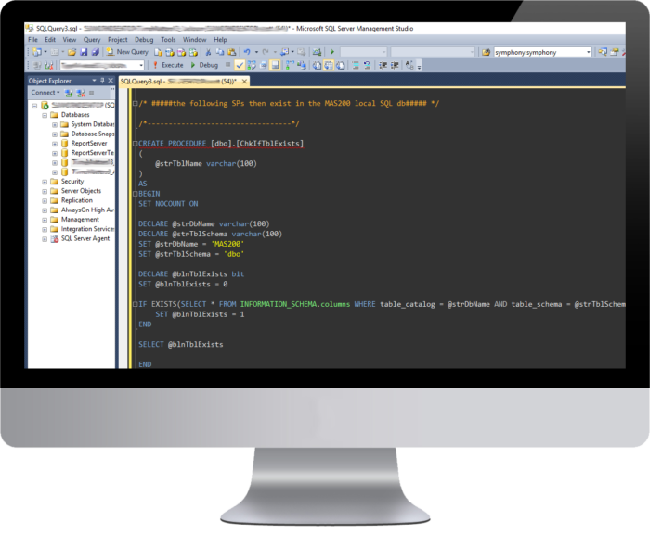
Task: Collapse the IF EXISTS code block
Action: [x=134, y=304]
